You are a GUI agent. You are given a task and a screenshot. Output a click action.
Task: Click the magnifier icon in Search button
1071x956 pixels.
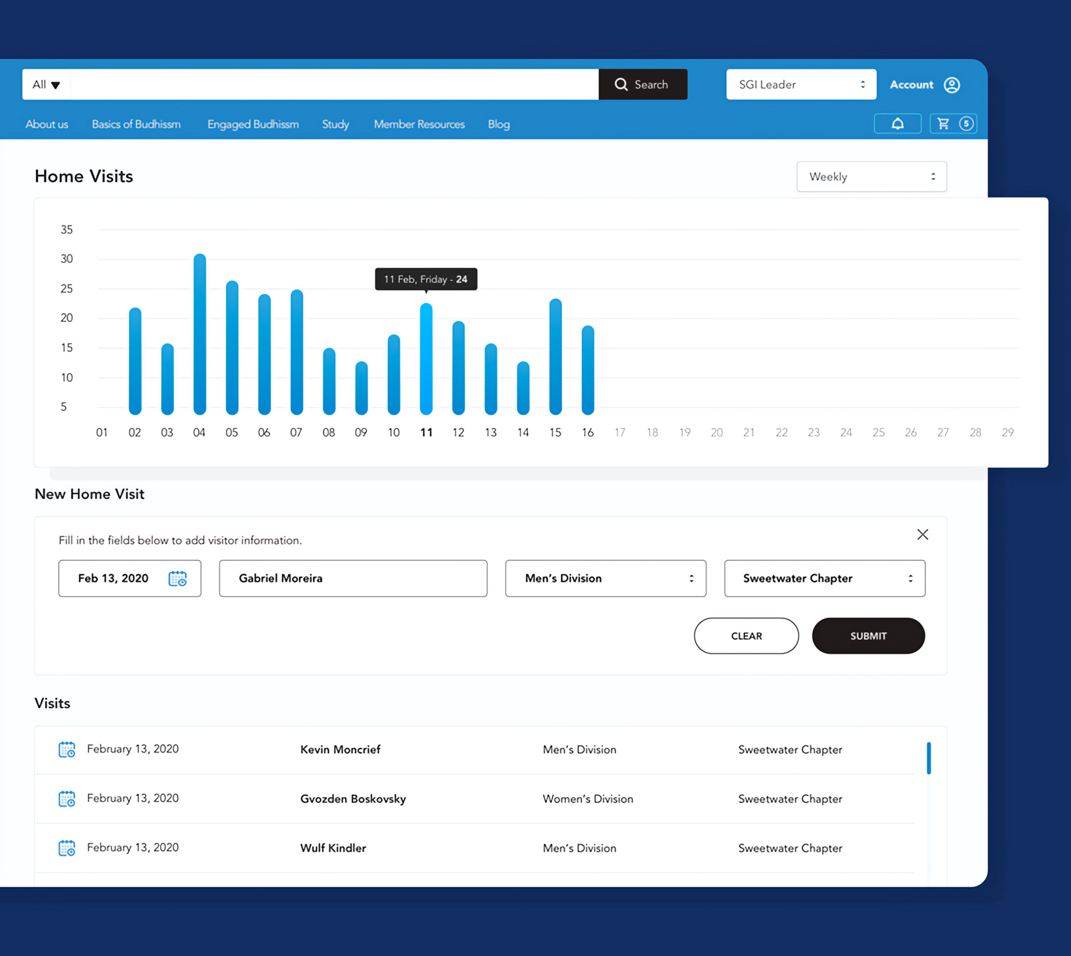tap(621, 85)
